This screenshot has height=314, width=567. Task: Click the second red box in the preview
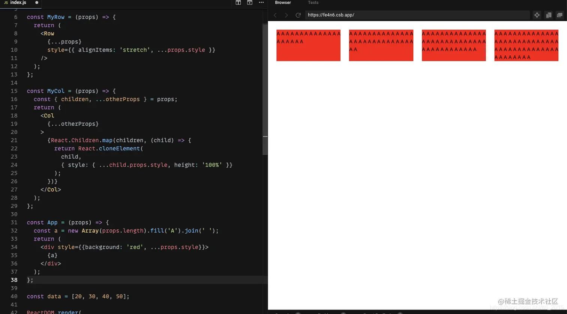tap(381, 45)
